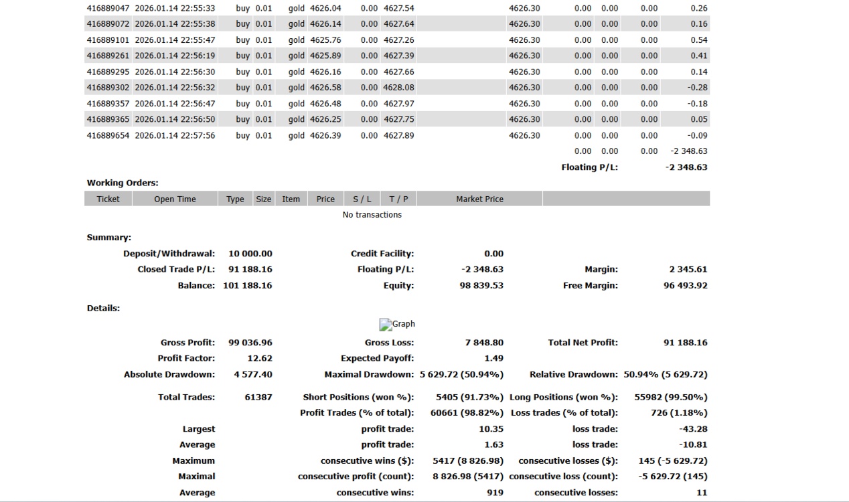Image resolution: width=849 pixels, height=502 pixels.
Task: Select profit value 0.54
Action: pos(699,40)
